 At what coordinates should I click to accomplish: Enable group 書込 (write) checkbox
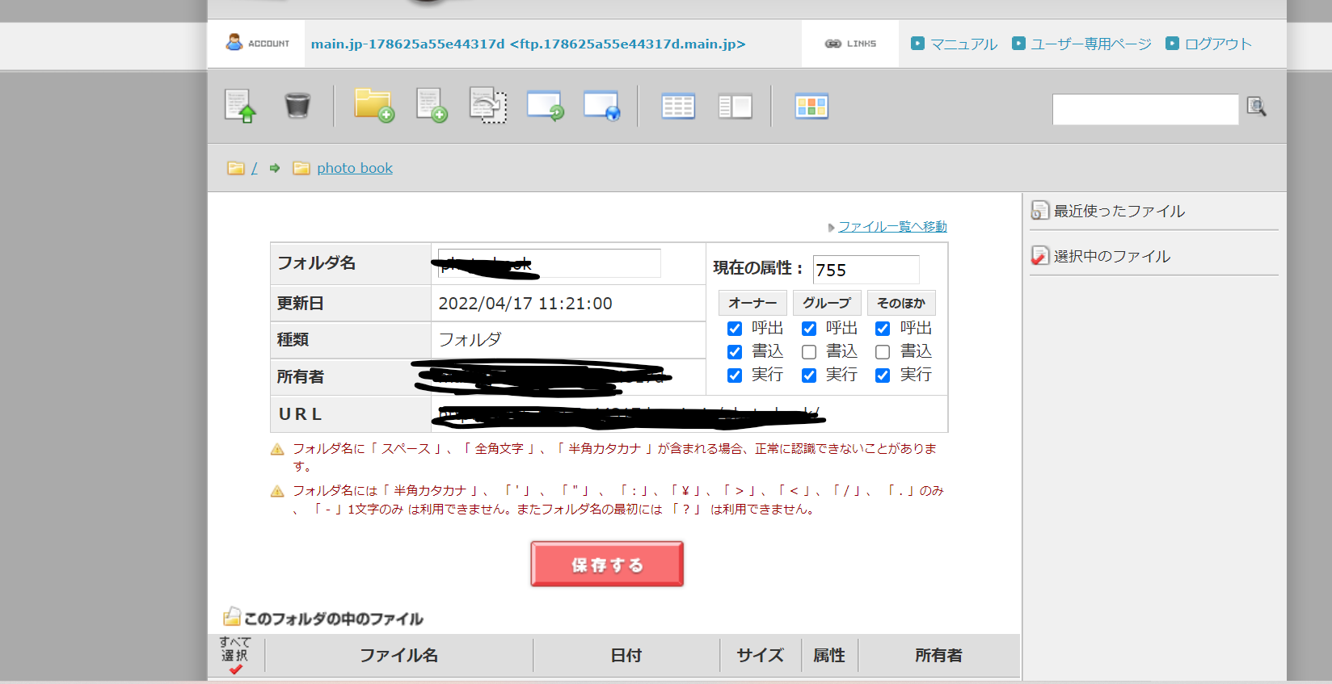[x=809, y=352]
